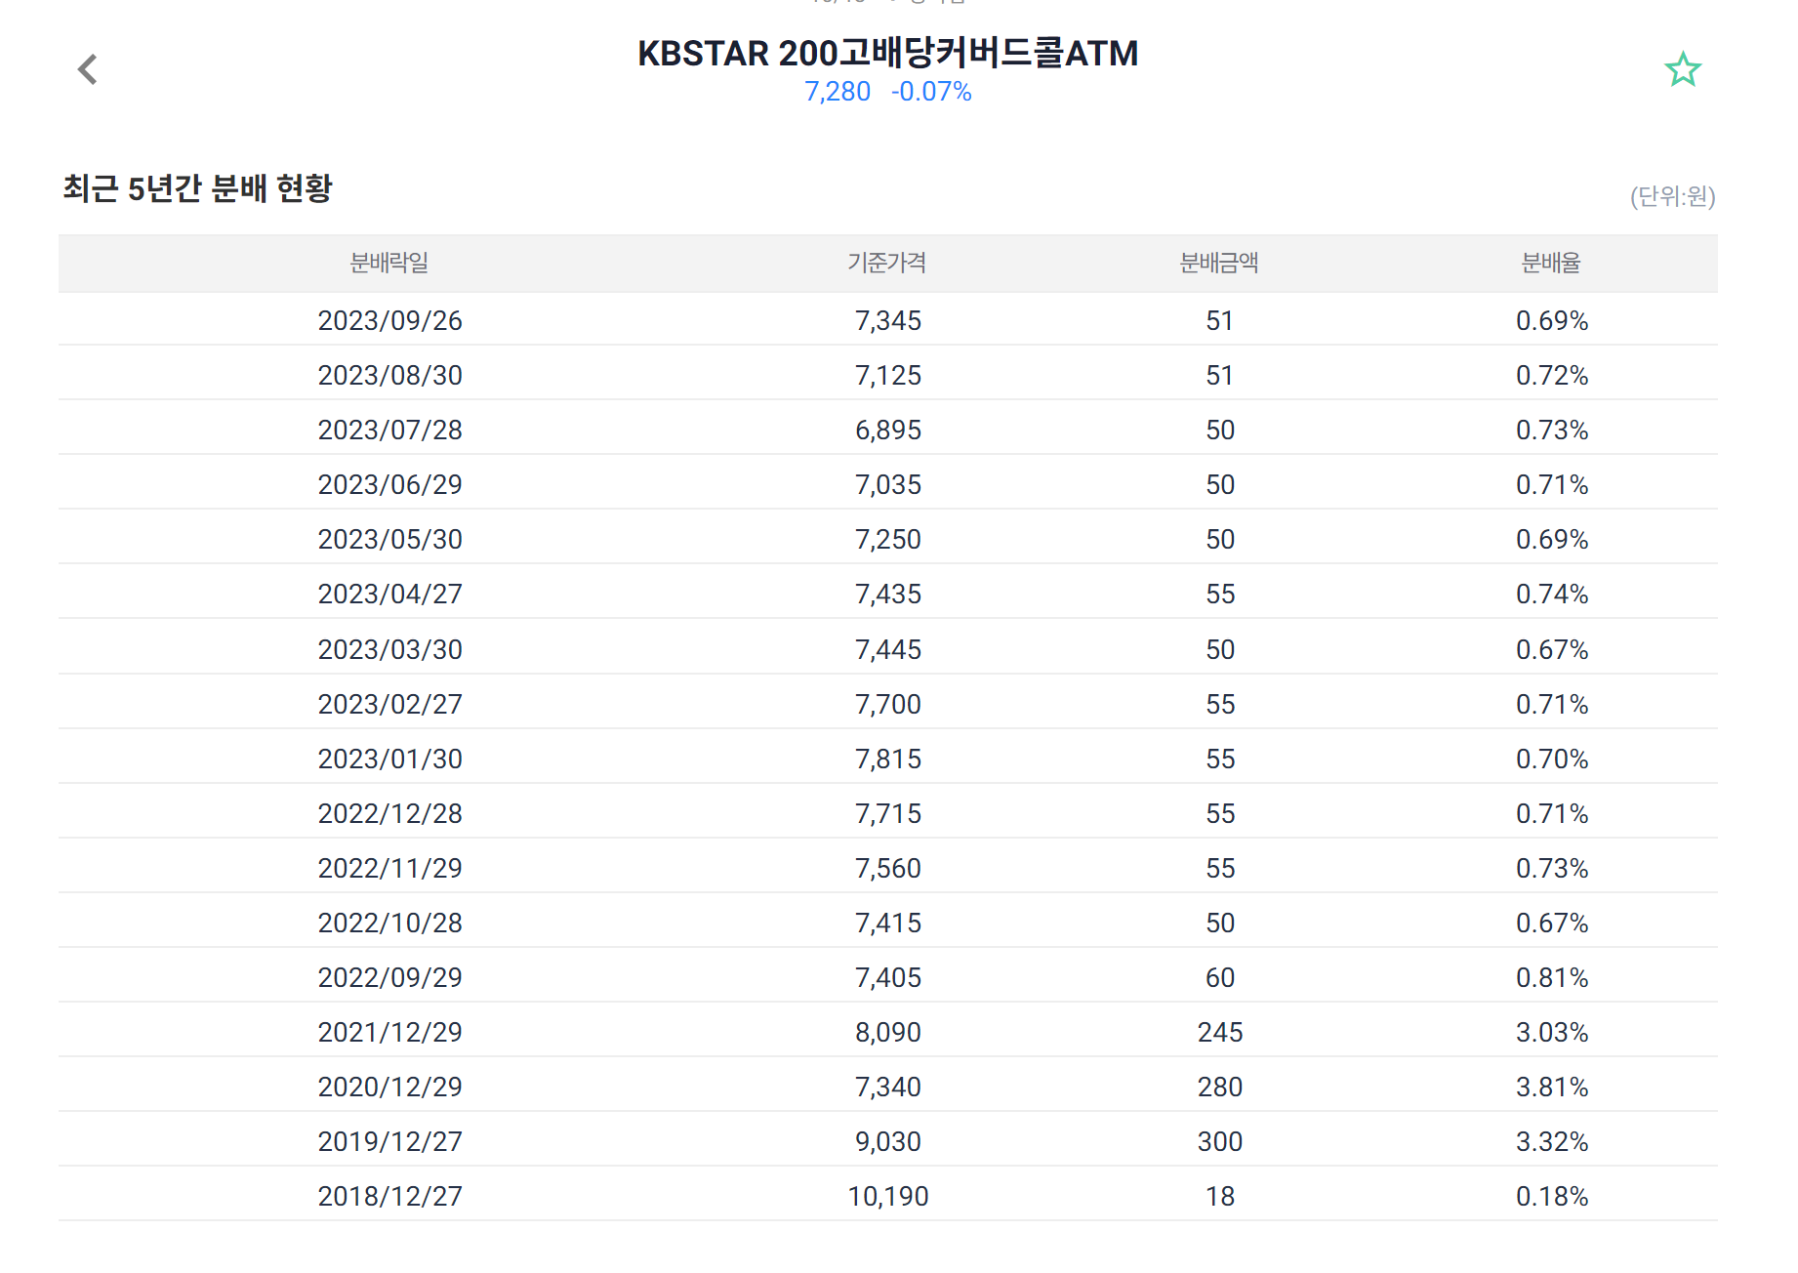Select the 0.74% distribution rate cell
Screen dimensions: 1798x1273
[x=1552, y=594]
